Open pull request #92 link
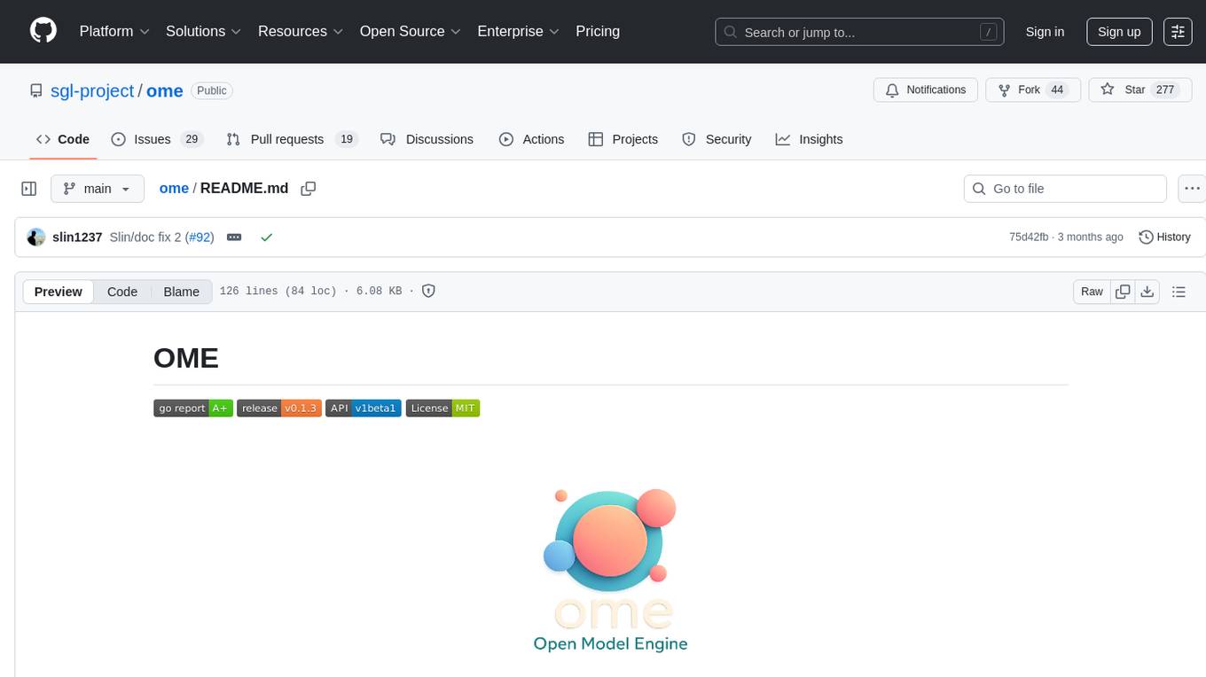Image resolution: width=1206 pixels, height=677 pixels. tap(200, 237)
